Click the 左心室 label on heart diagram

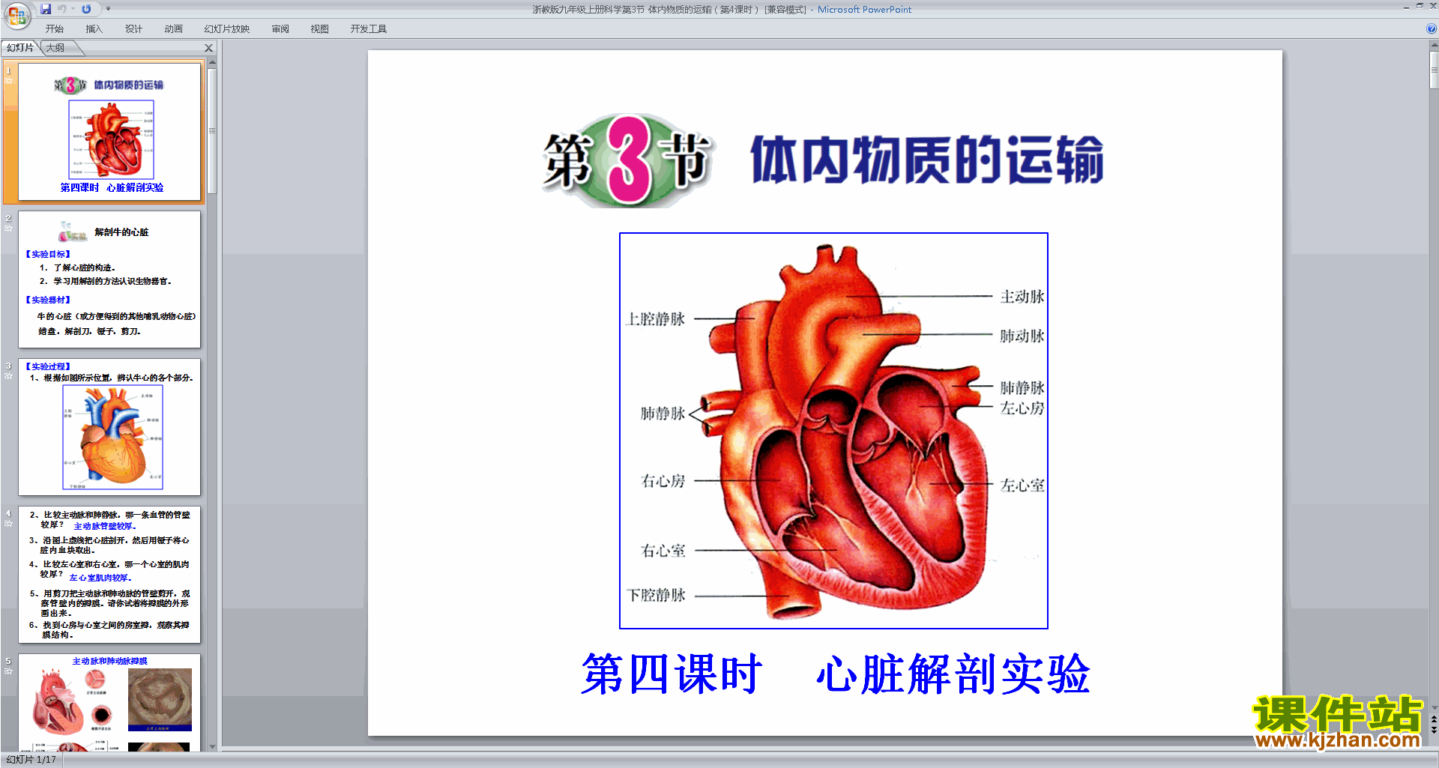(x=1022, y=486)
